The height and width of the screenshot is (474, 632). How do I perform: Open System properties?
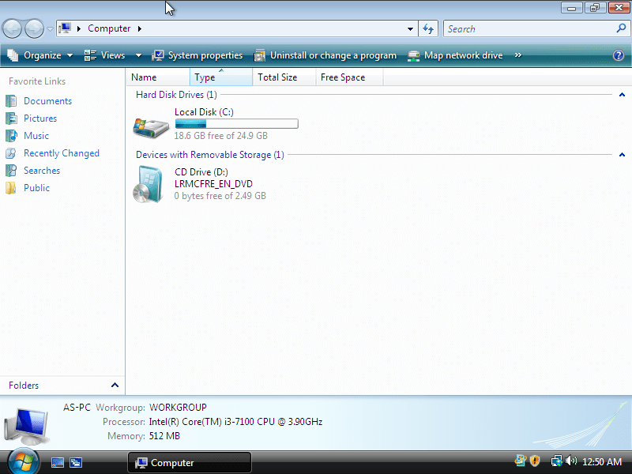197,55
